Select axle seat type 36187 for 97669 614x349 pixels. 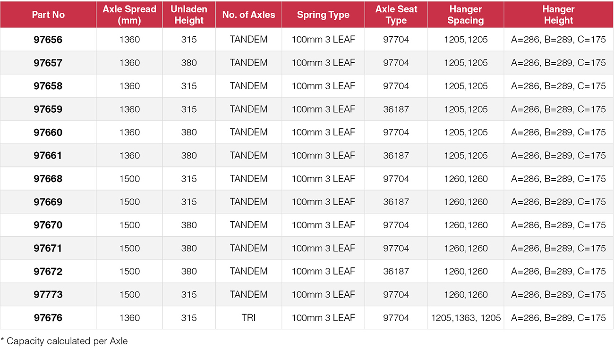point(396,202)
